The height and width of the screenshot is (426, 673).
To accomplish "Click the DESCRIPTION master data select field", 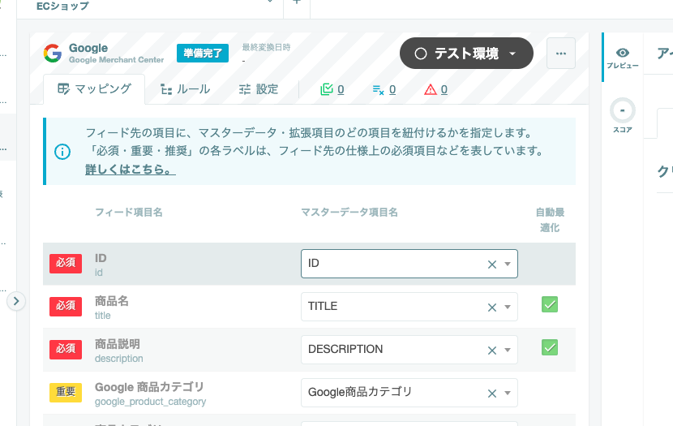I will point(409,350).
